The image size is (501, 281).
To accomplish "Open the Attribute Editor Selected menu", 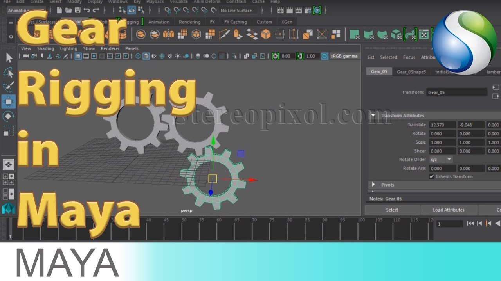I will coord(389,57).
